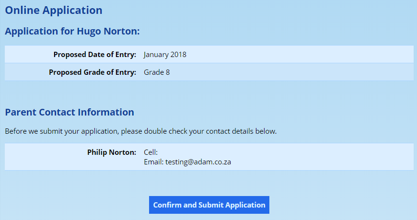Click the Philip Norton parent name label
Screen dimensions: 417x220
point(112,152)
